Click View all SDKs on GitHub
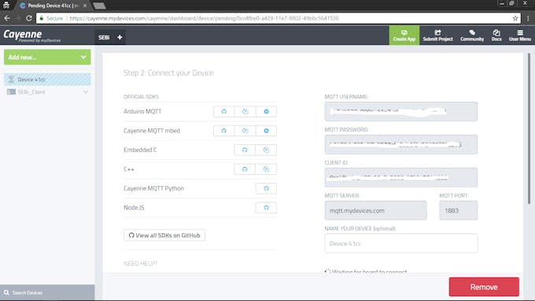The width and height of the screenshot is (535, 301). [164, 235]
